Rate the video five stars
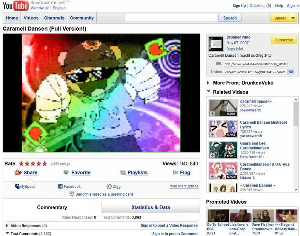Viewport: 300px width, 236px height. click(44, 164)
